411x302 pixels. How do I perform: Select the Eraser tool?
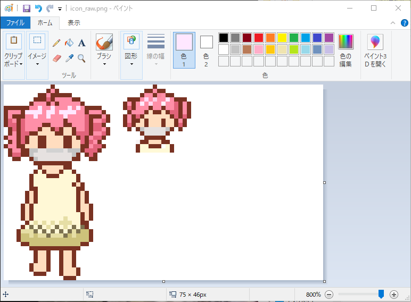coord(56,58)
